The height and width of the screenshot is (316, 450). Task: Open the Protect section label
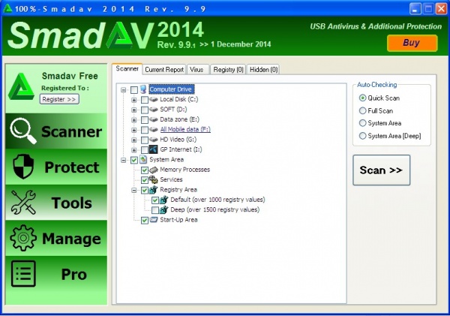(72, 167)
